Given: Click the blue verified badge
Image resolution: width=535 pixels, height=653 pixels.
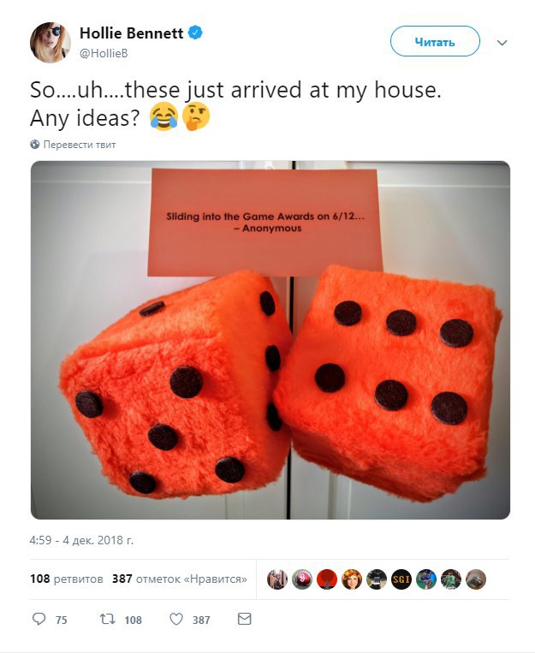Looking at the screenshot, I should pos(195,33).
